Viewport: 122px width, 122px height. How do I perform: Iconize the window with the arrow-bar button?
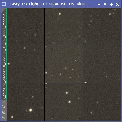pos(105,4)
